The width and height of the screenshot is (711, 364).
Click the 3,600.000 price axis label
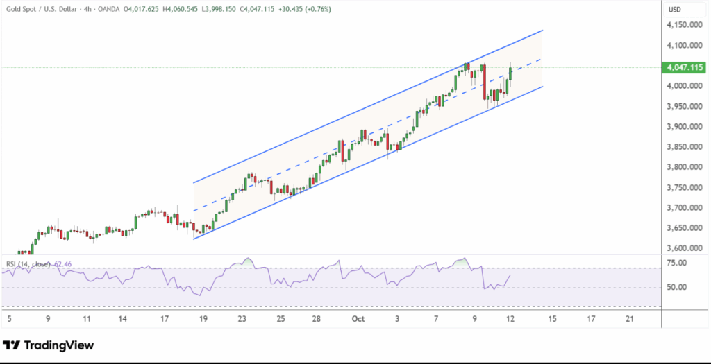pyautogui.click(x=684, y=248)
